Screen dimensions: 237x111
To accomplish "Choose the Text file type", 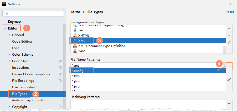I will coord(81,30).
